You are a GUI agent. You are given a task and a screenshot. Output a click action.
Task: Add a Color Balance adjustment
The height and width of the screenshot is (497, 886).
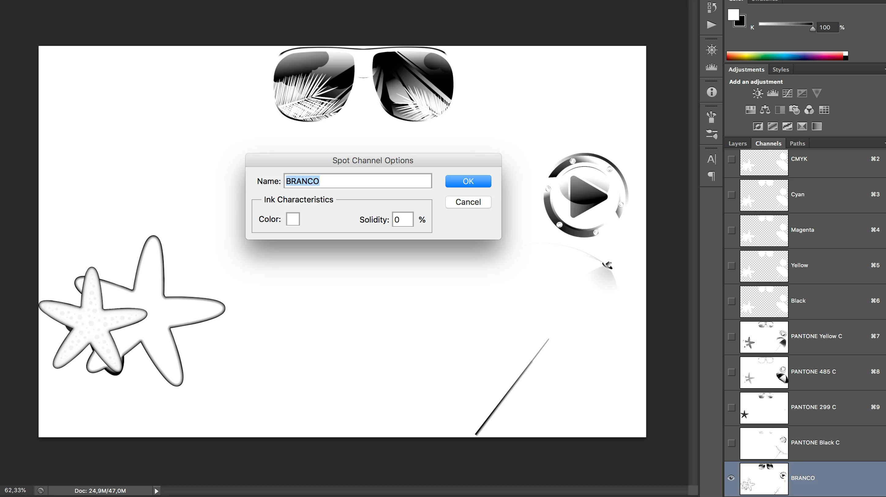765,109
